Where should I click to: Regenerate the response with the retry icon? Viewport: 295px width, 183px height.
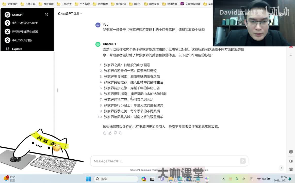pos(121,133)
